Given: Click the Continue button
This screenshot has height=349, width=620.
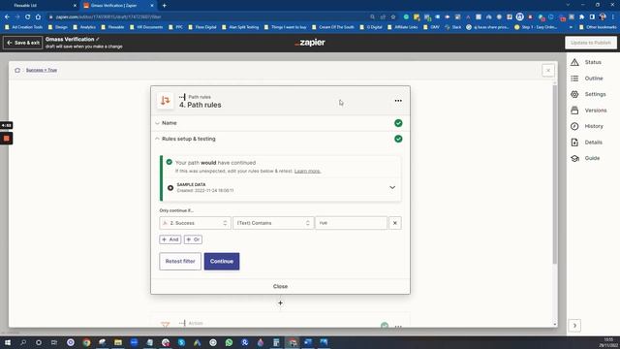Looking at the screenshot, I should (222, 262).
